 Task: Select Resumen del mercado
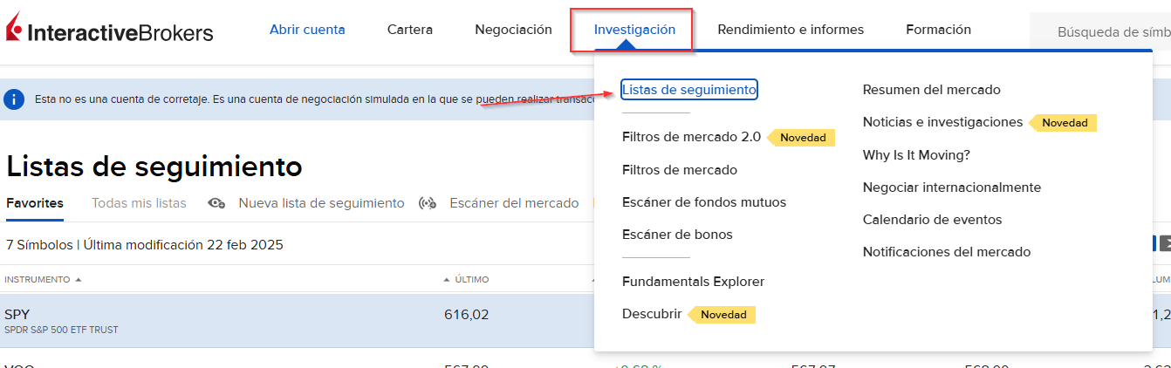[932, 90]
